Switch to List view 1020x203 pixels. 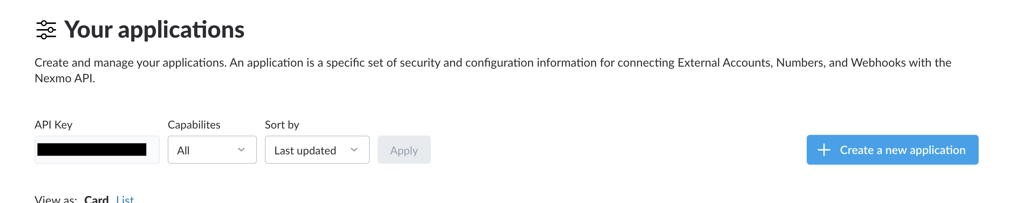click(x=125, y=199)
